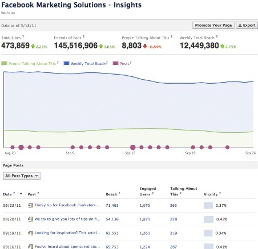Click the virality bar for 0.42% row
The height and width of the screenshot is (249, 258).
click(208, 219)
